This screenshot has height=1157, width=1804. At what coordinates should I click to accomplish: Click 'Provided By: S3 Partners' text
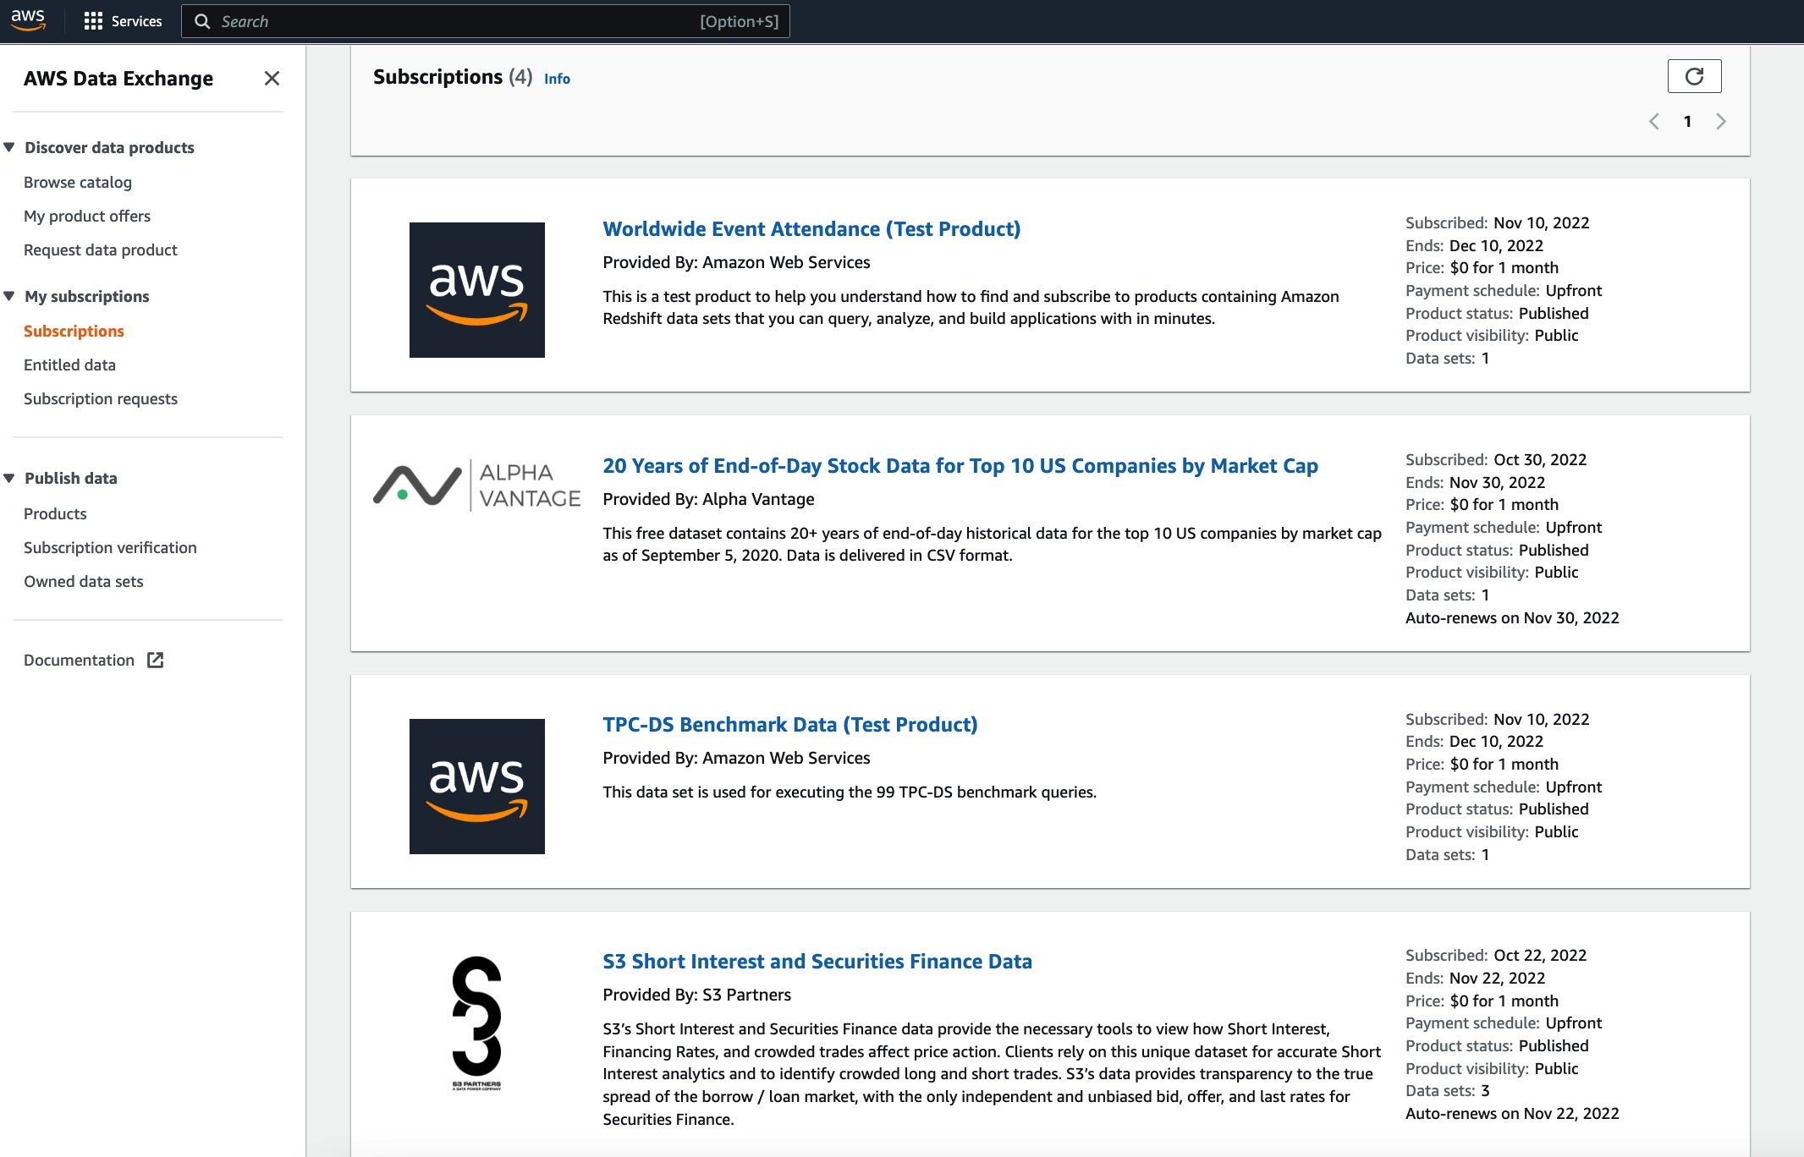pyautogui.click(x=697, y=995)
